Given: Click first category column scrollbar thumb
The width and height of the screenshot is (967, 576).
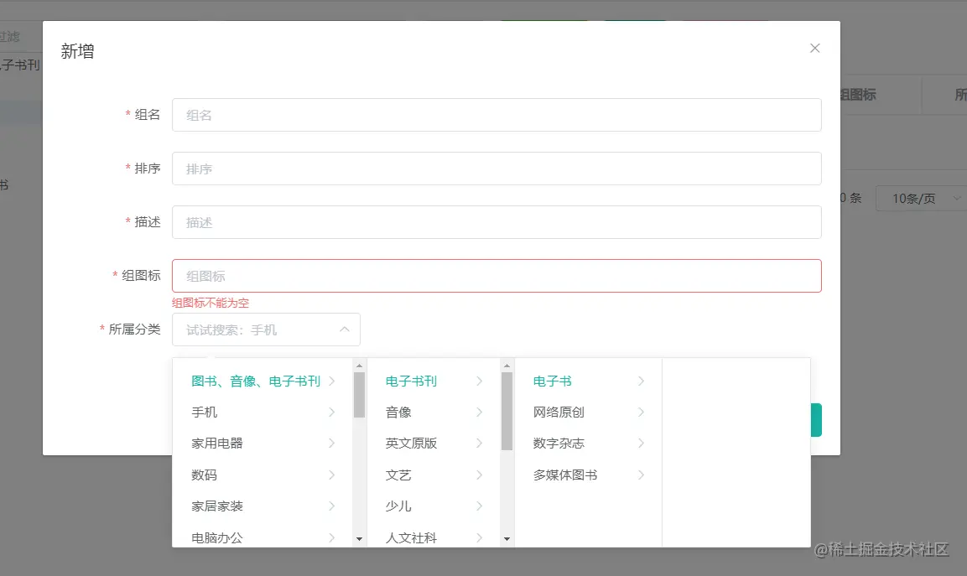Looking at the screenshot, I should pyautogui.click(x=360, y=395).
